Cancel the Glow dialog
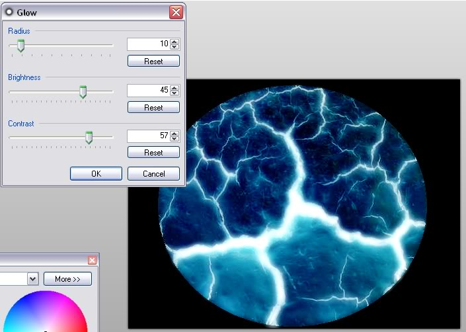 pyautogui.click(x=153, y=173)
